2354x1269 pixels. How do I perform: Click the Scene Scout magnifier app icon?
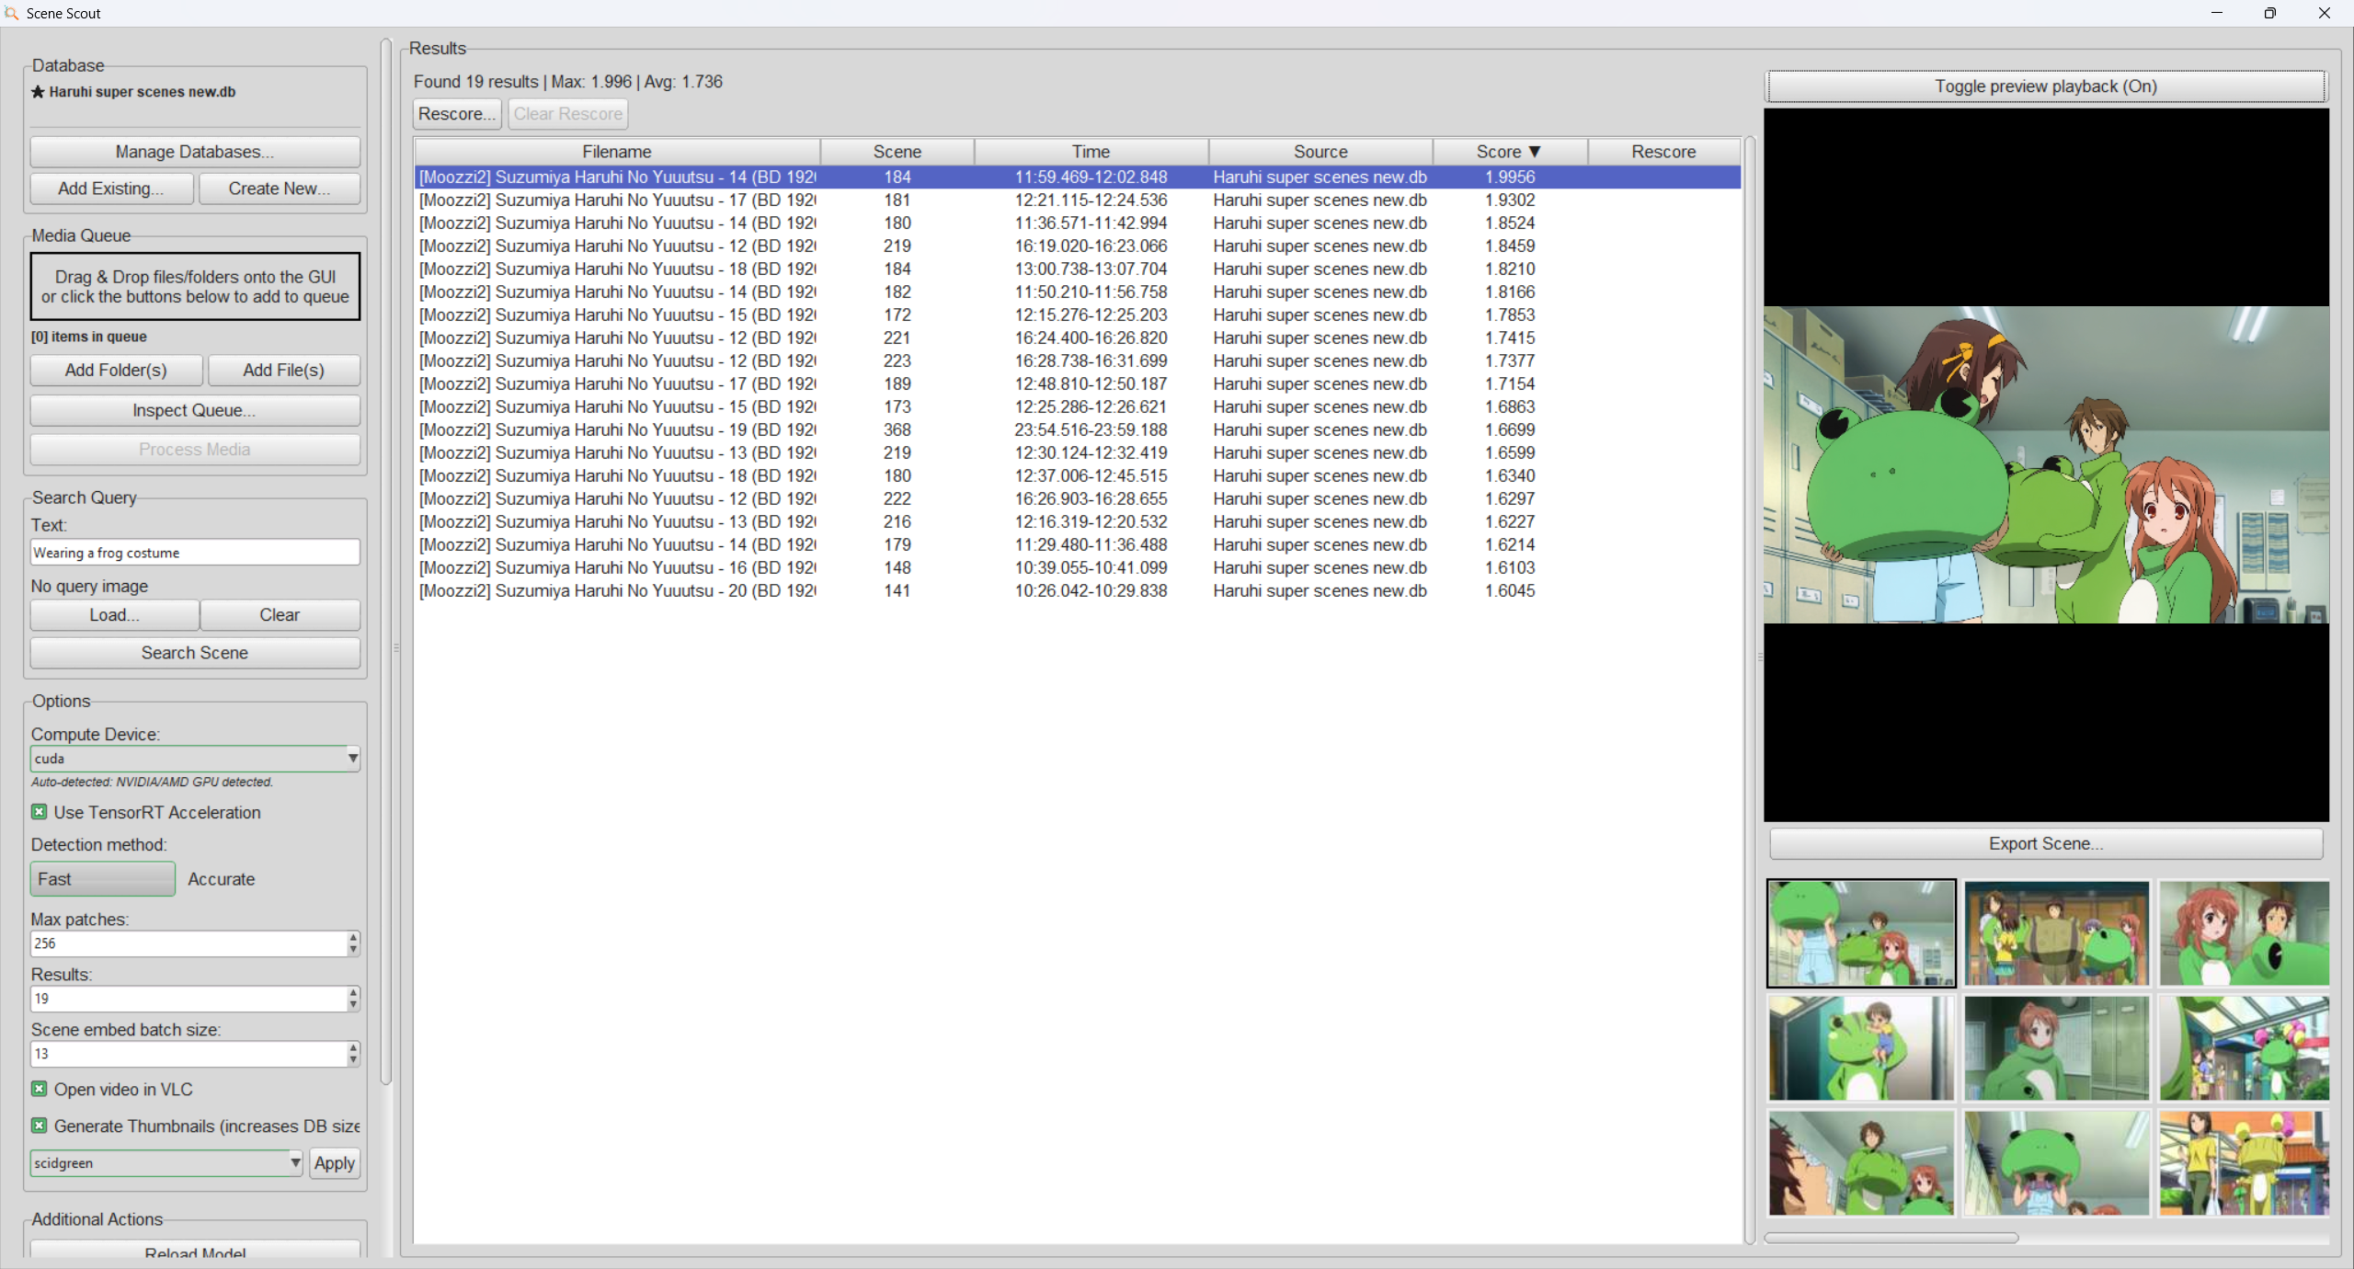12,13
